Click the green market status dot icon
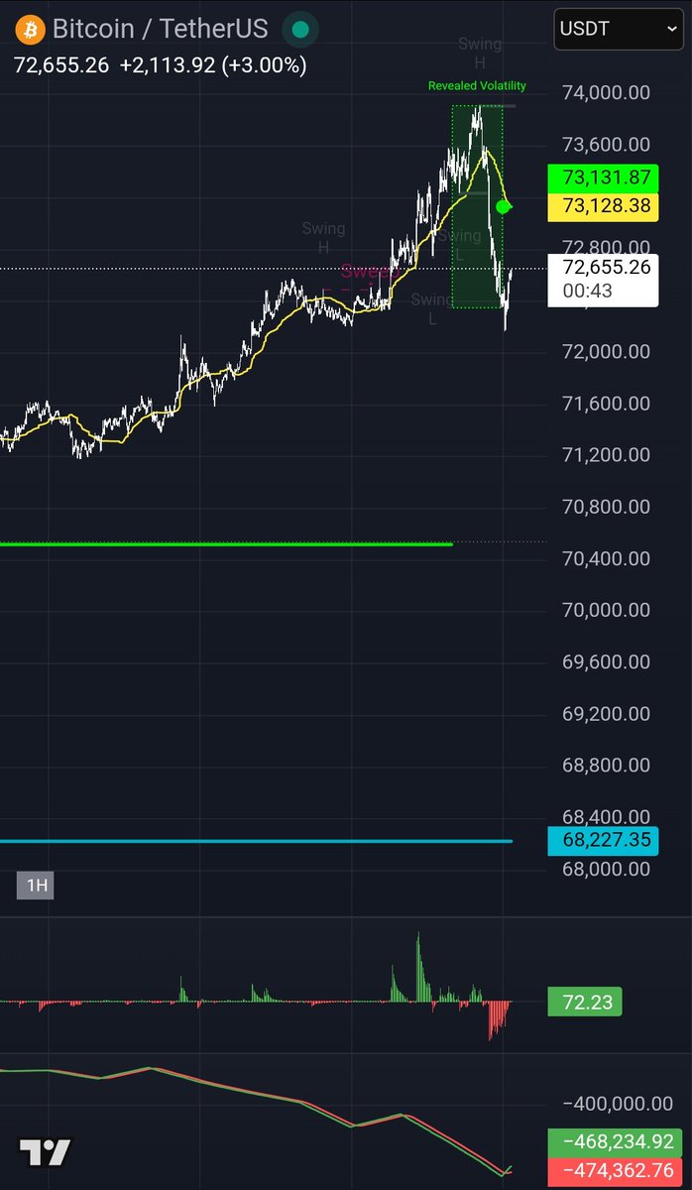 [x=299, y=30]
